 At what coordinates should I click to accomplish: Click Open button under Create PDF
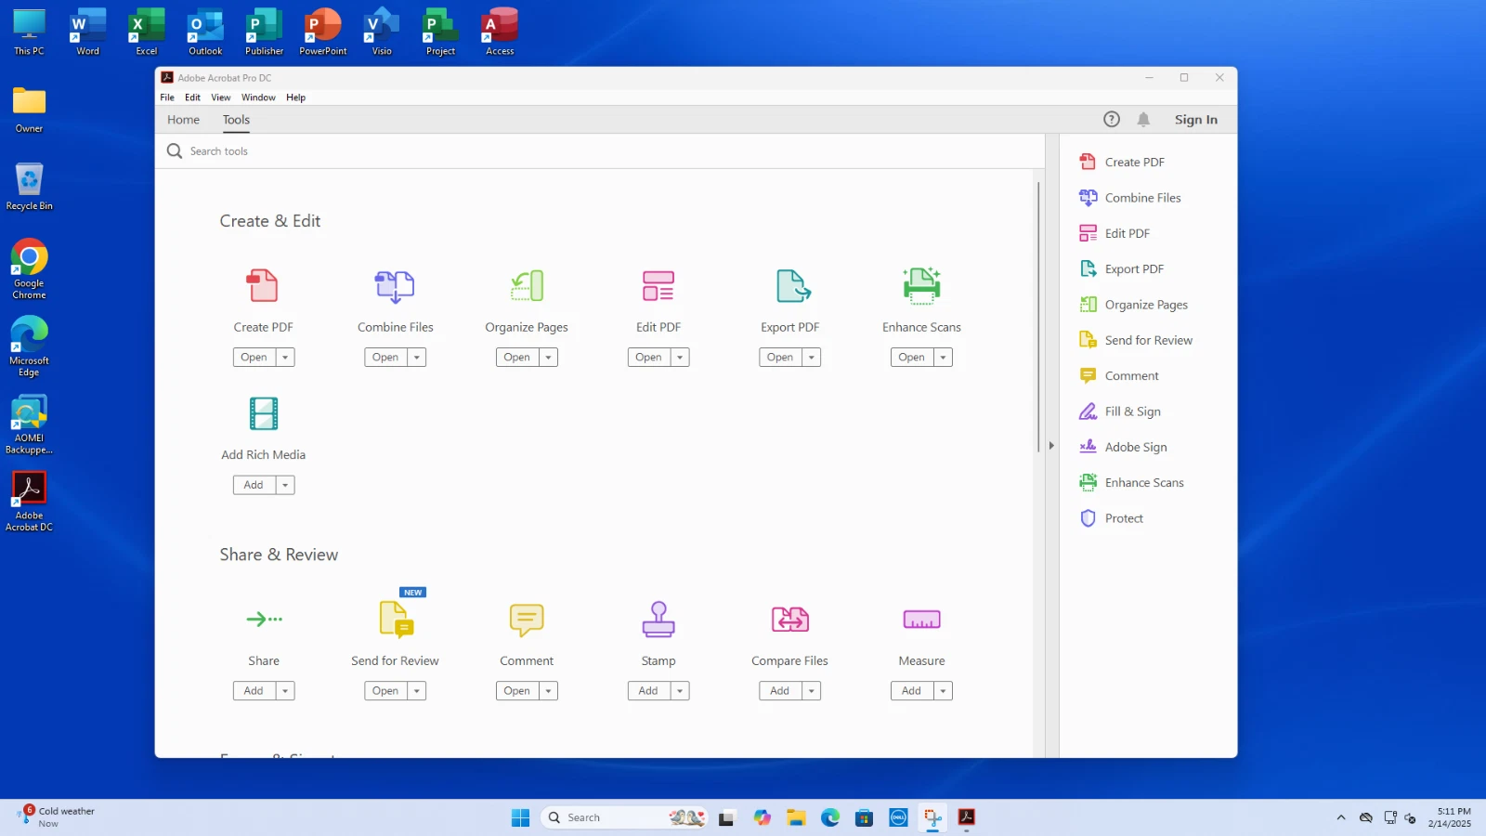pos(254,358)
